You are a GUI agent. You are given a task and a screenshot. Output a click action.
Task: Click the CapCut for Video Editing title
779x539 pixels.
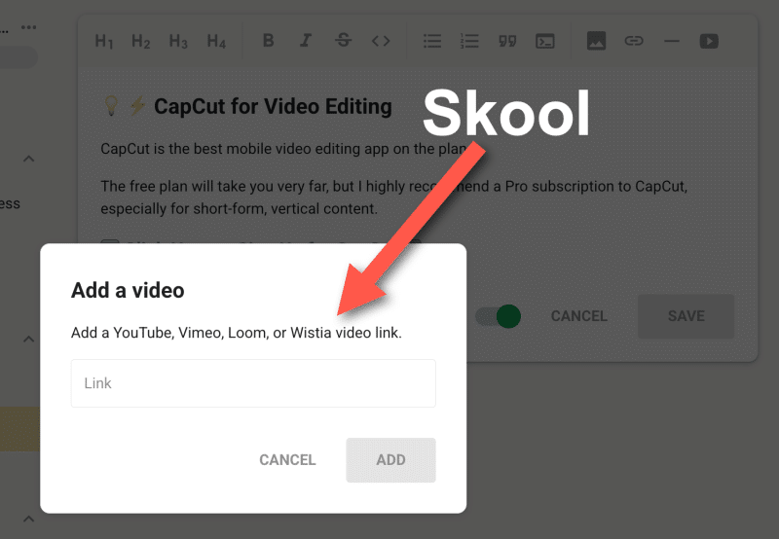point(273,106)
